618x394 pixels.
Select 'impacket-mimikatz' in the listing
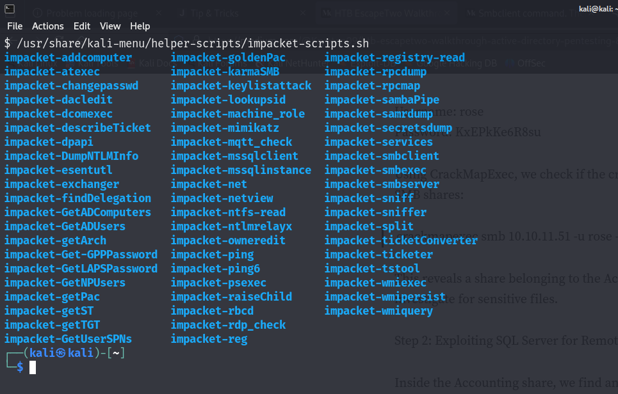pos(225,128)
